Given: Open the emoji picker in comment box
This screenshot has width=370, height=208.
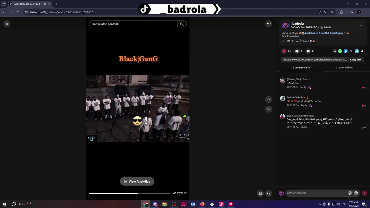Looking at the screenshot, I should coord(356,193).
